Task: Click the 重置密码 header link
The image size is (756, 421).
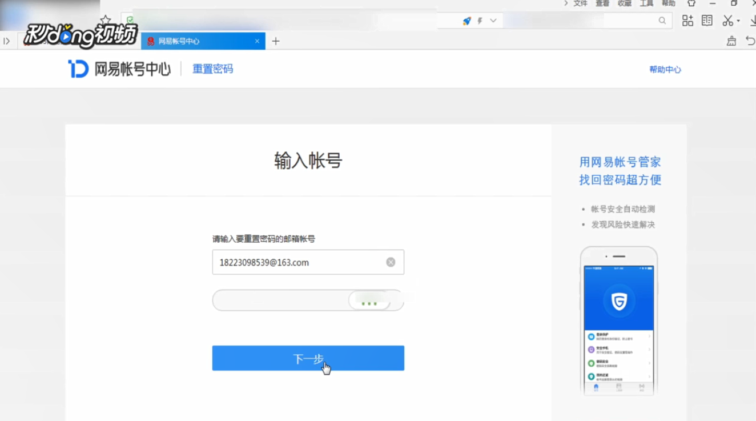Action: pos(212,69)
